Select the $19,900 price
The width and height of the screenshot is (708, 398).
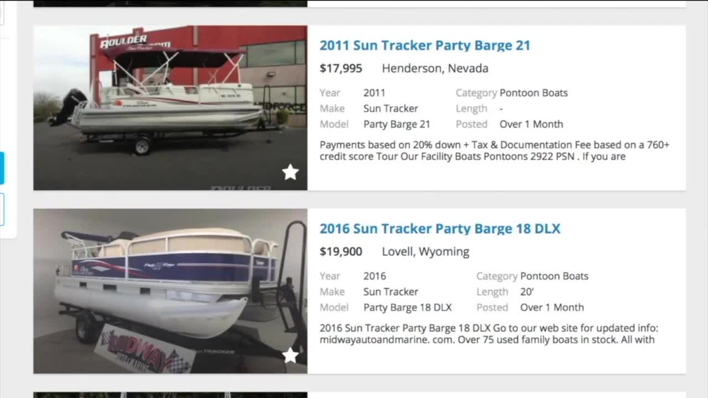point(341,252)
